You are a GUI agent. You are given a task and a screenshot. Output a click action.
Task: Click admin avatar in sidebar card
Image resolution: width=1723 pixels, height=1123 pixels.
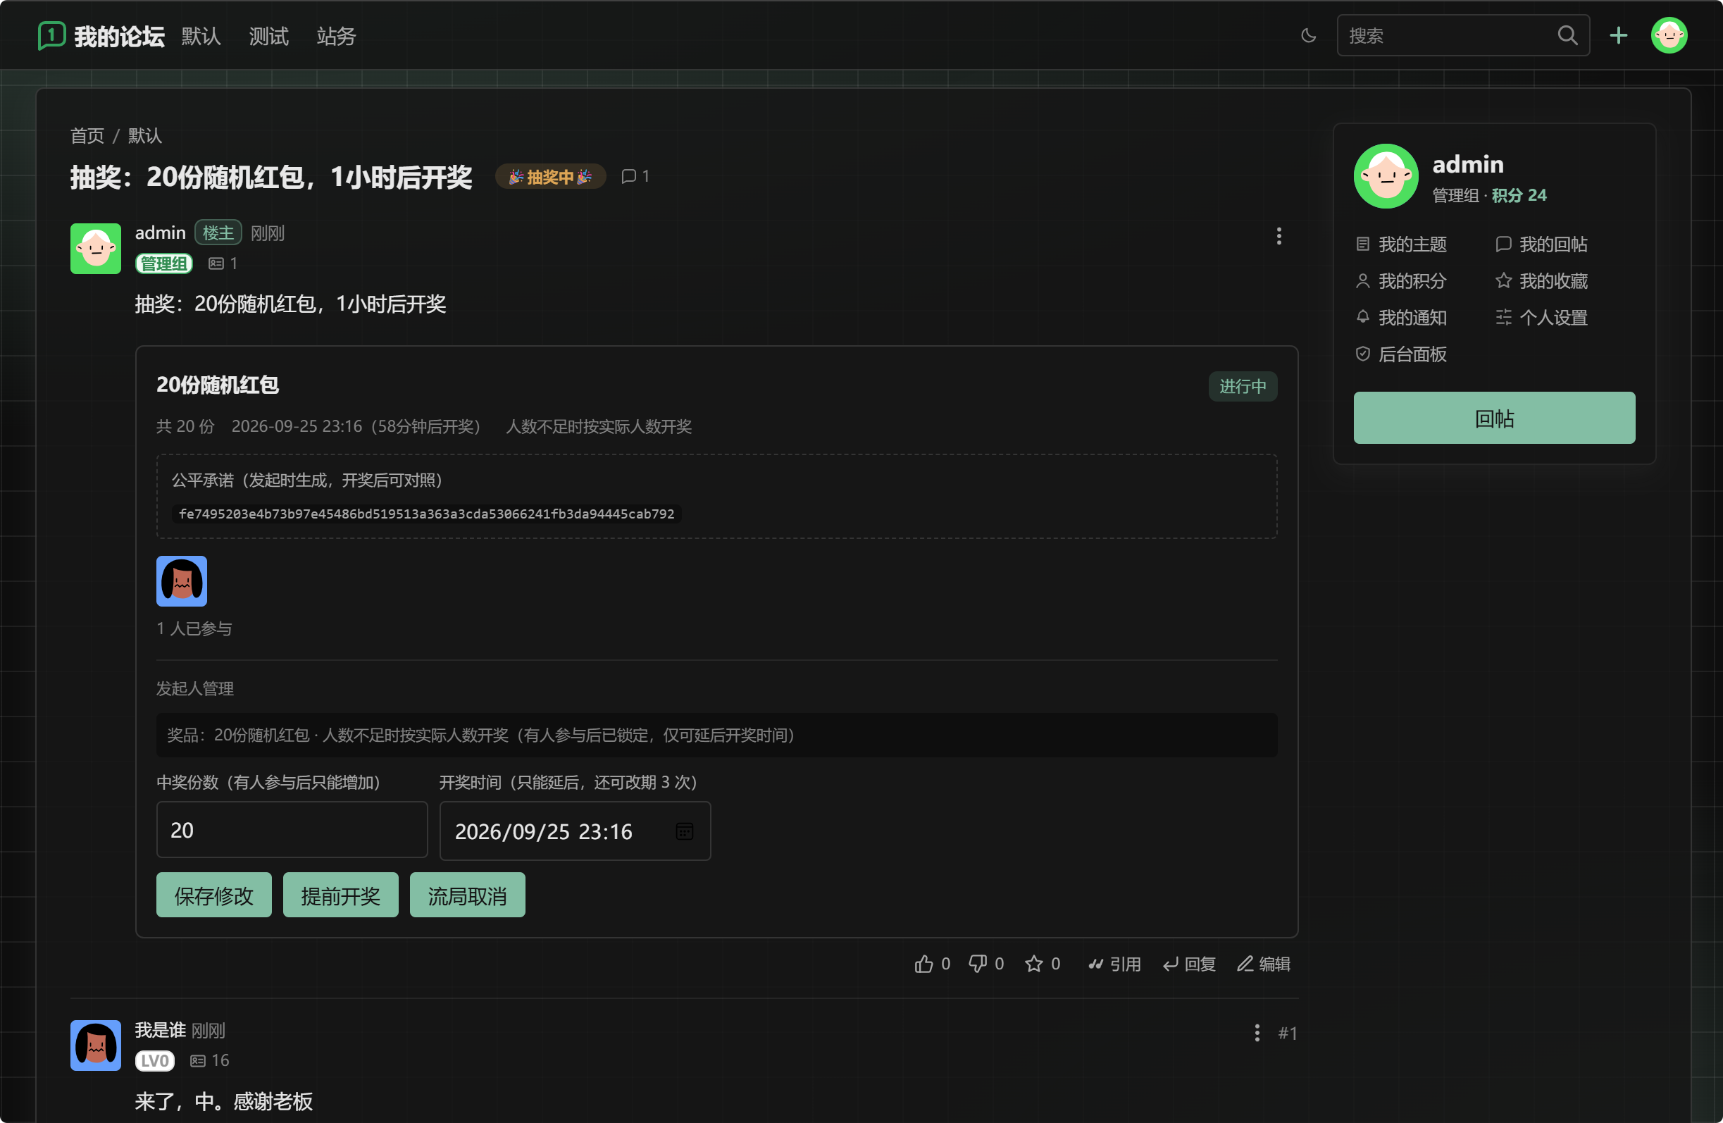point(1386,176)
